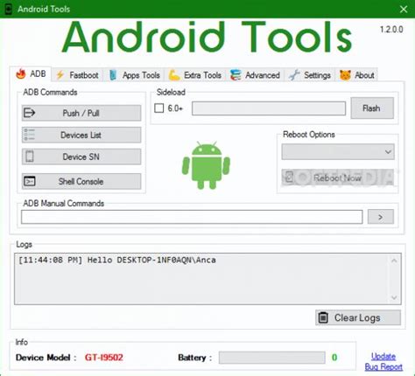Show the Devices List
The width and height of the screenshot is (415, 376).
[81, 135]
